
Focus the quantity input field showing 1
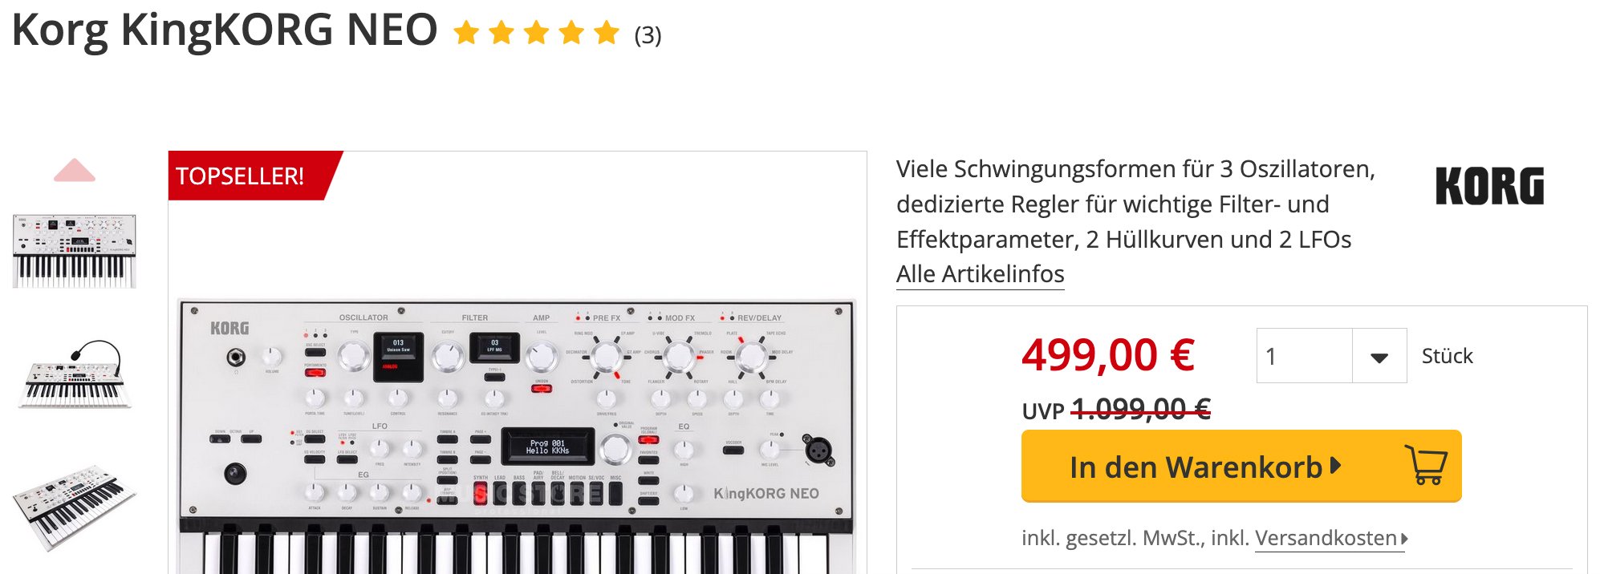(1304, 356)
